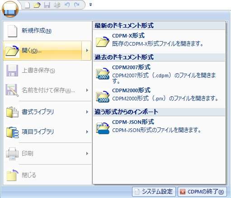Click the Undo arrow in quick access toolbar
The image size is (231, 198).
coord(67,5)
